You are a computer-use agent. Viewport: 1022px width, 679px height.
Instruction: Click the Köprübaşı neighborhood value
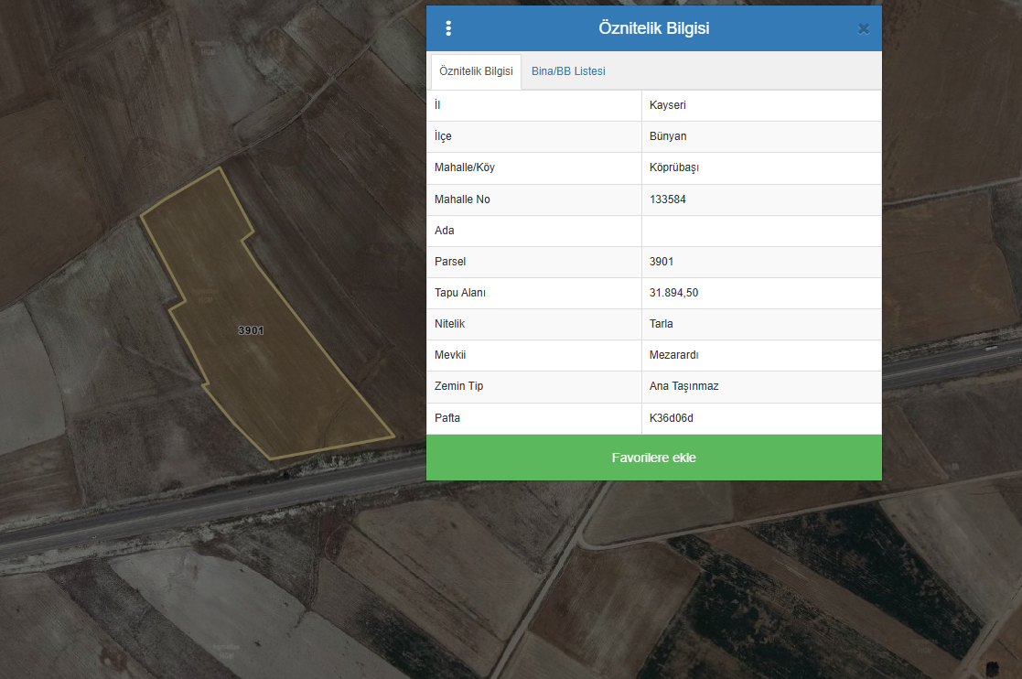674,167
